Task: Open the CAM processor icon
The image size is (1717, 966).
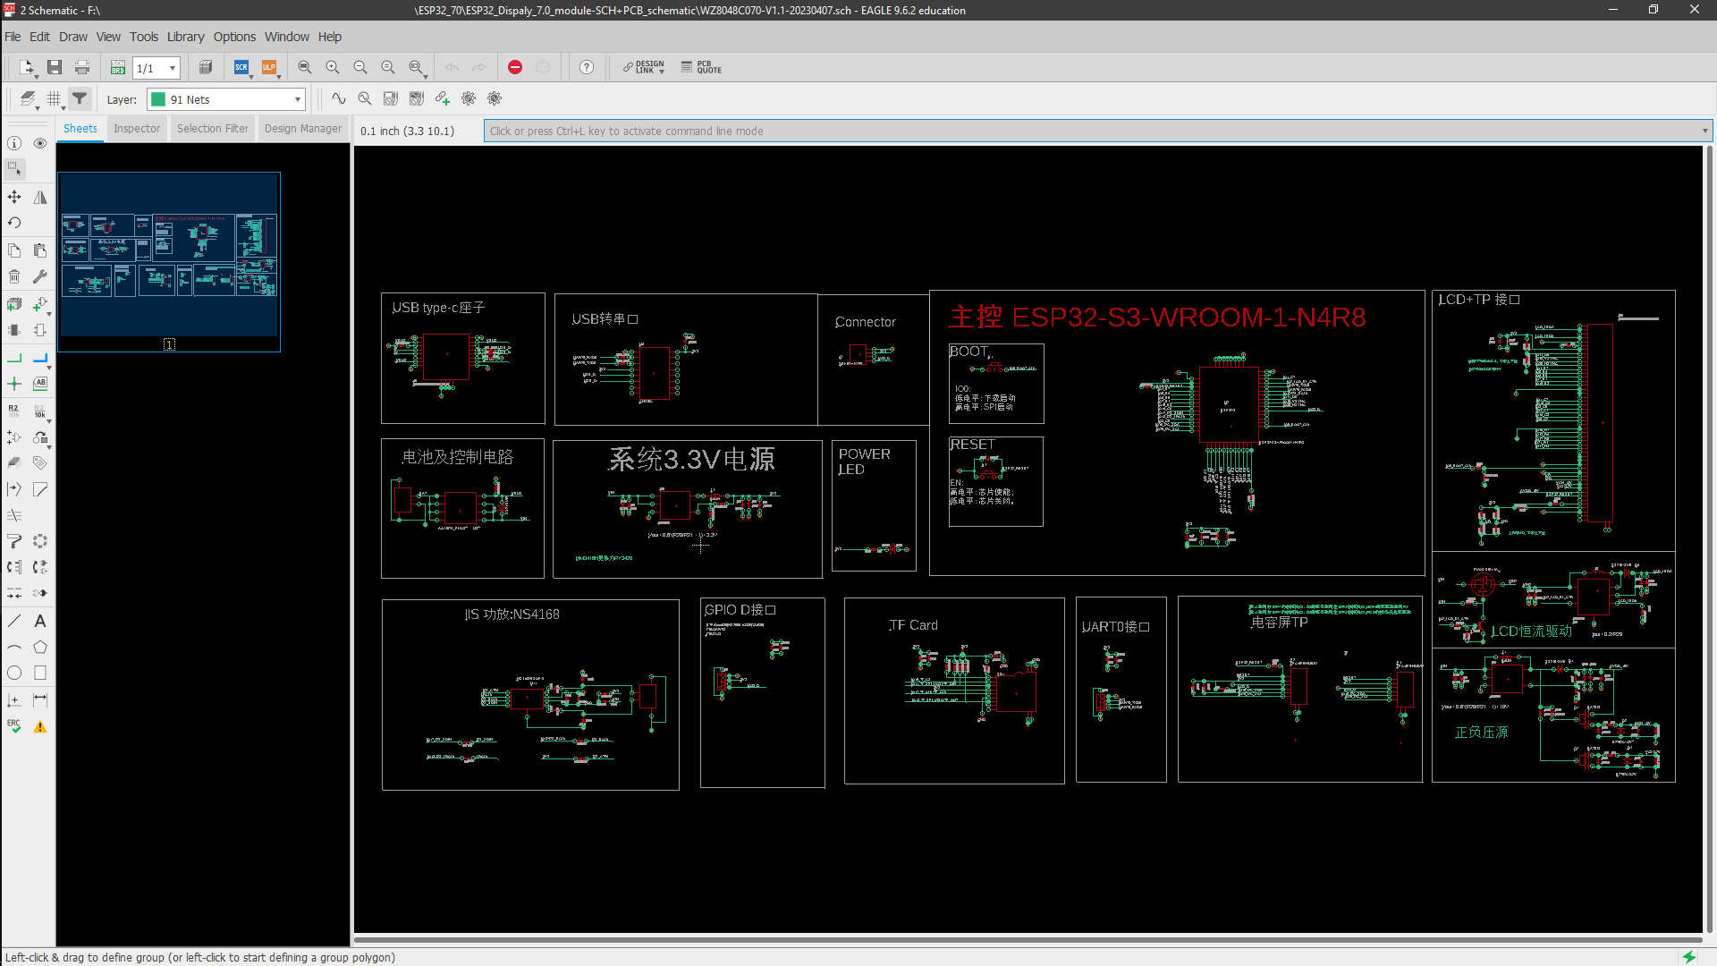Action: (206, 68)
